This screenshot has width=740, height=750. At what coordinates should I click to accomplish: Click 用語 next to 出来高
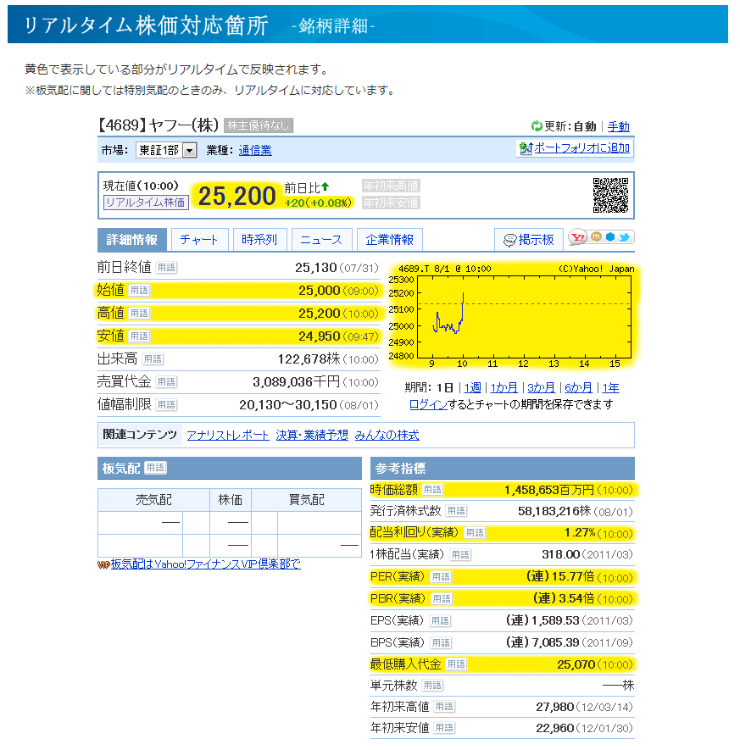click(153, 359)
